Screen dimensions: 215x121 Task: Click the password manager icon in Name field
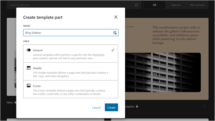[115, 33]
